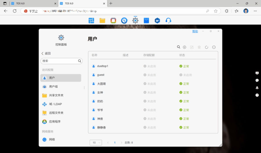Open the File Manager folder icon in top dock

pyautogui.click(x=102, y=21)
